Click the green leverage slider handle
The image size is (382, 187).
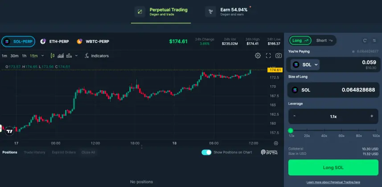[290, 130]
